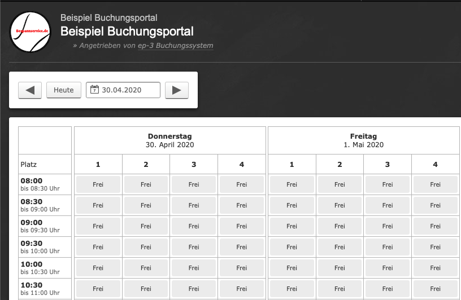
Task: Click the calendar icon in date field
Action: (94, 90)
